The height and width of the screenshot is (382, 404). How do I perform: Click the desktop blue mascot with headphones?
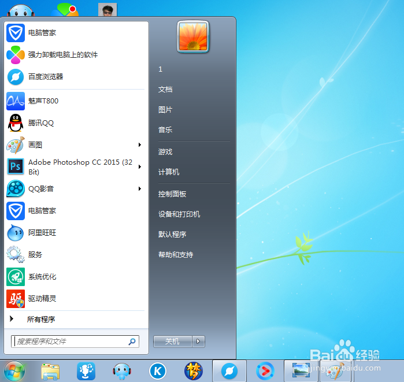(x=21, y=10)
